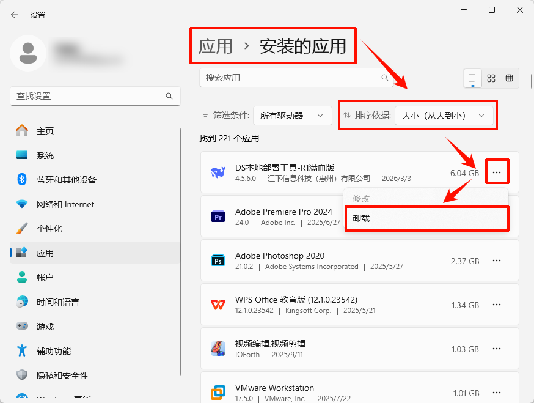Viewport: 534px width, 403px height.
Task: Go to 隐私和安全性 in the sidebar
Action: 21,375
